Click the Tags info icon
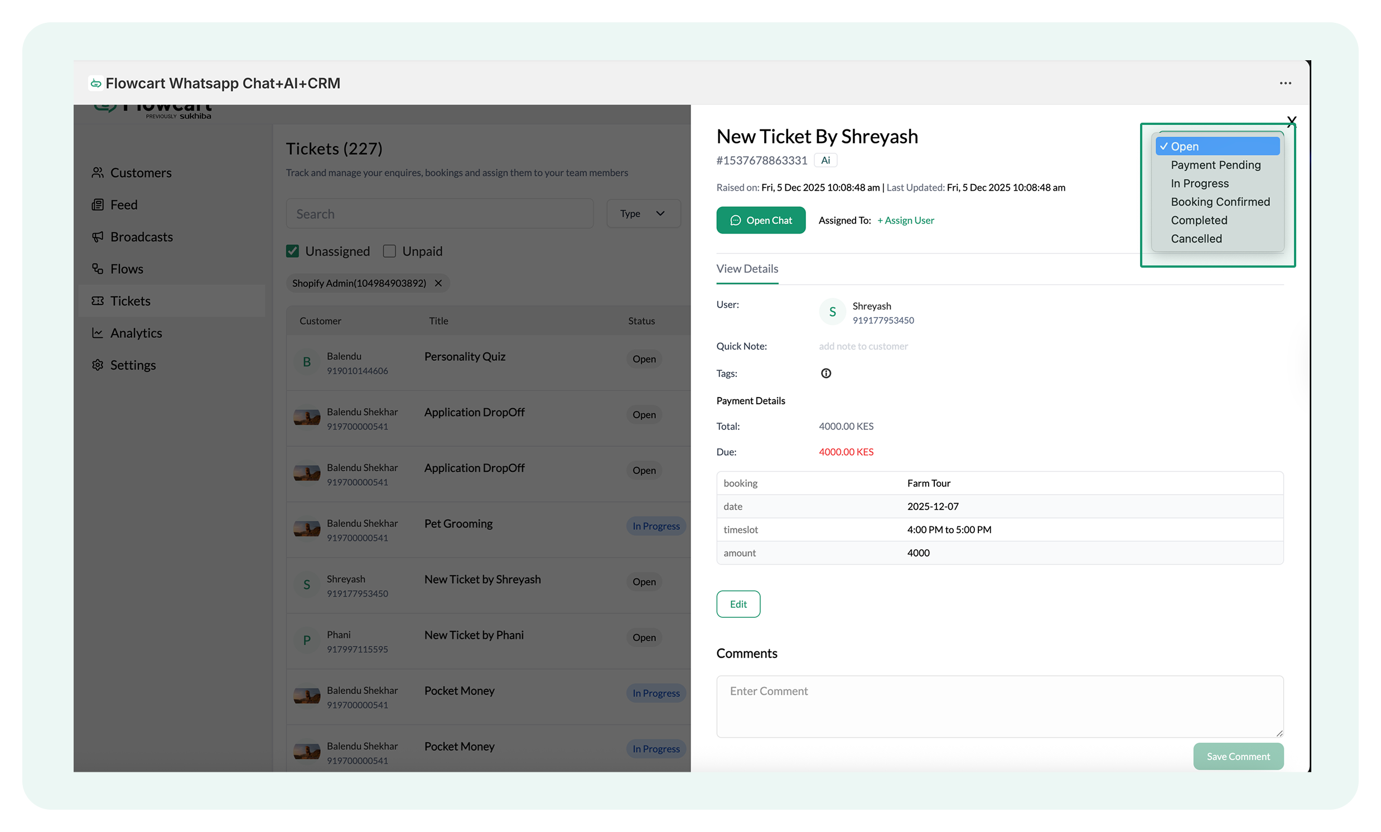The width and height of the screenshot is (1381, 832). click(x=825, y=373)
